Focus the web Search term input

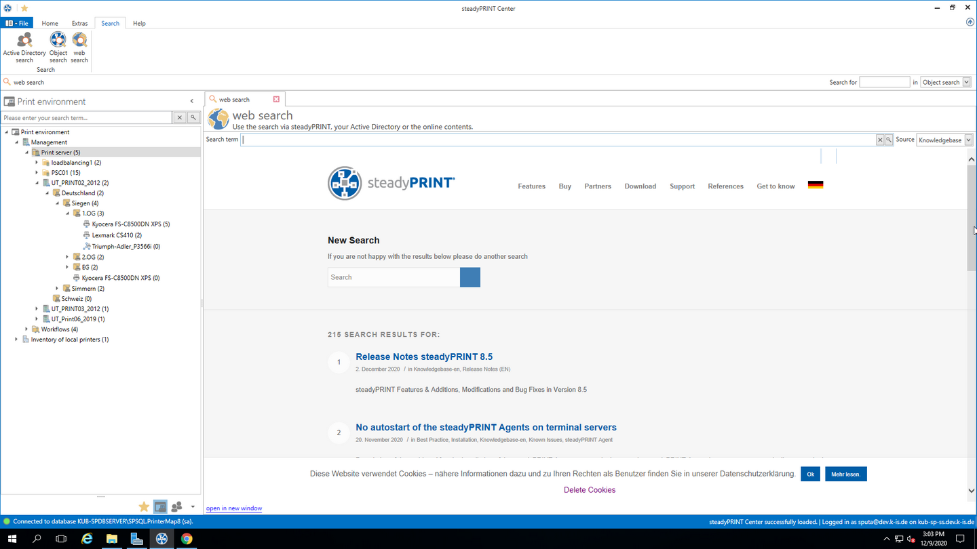[x=558, y=140]
